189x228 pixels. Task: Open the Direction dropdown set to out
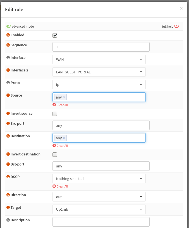[x=99, y=197]
